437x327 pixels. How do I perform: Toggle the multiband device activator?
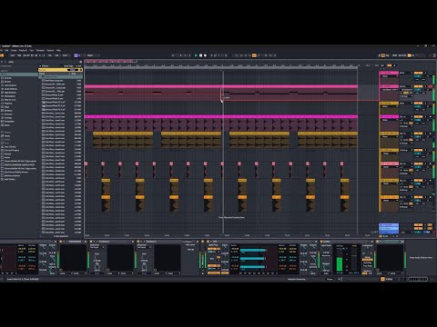click(208, 242)
